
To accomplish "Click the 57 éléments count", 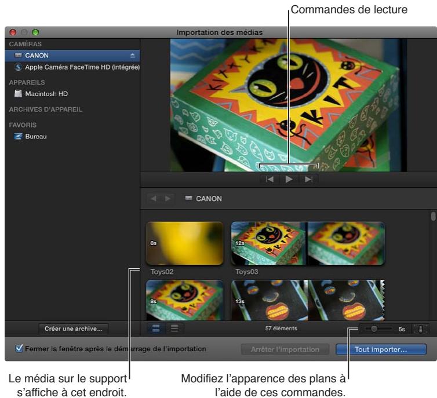I will coord(281,328).
